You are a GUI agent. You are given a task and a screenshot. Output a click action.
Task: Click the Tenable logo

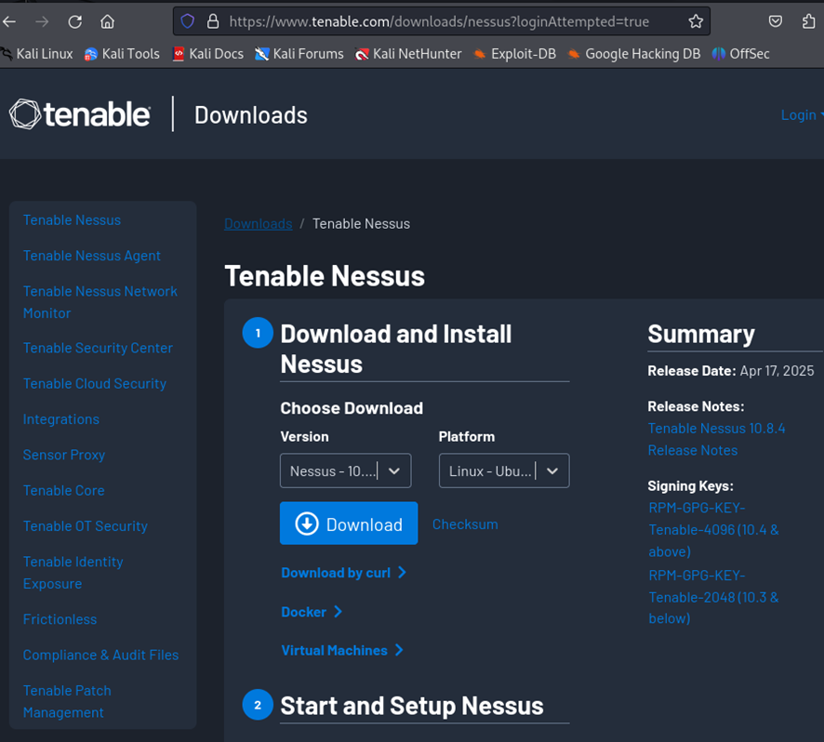click(x=79, y=114)
